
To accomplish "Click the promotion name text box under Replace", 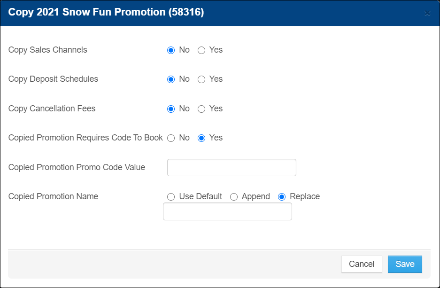I will point(227,212).
